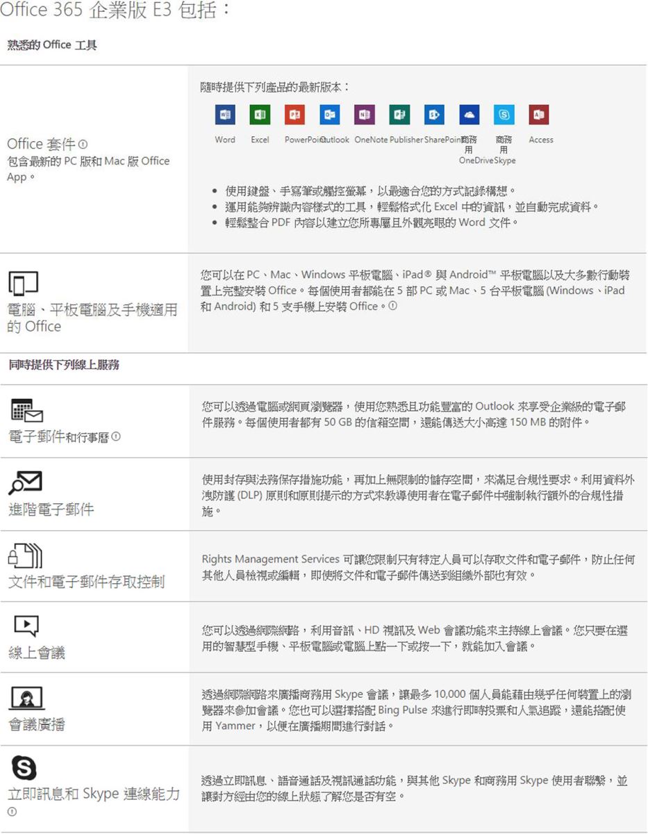Image resolution: width=648 pixels, height=834 pixels.
Task: Click the red Access icon
Action: point(540,115)
